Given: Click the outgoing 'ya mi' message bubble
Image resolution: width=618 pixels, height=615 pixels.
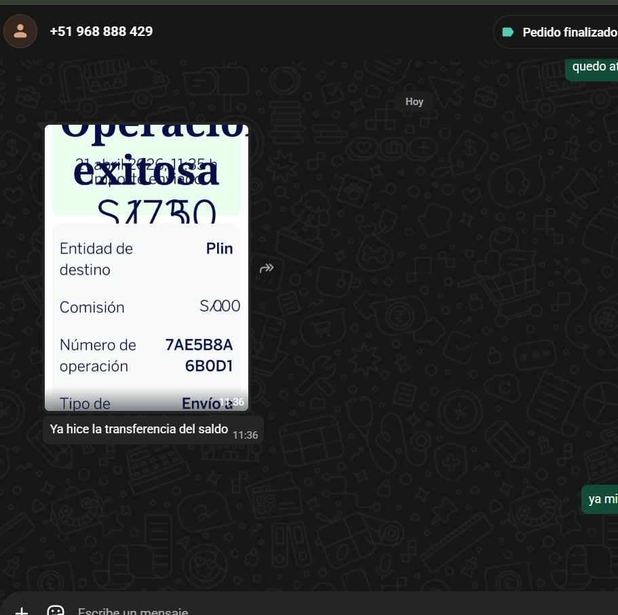Looking at the screenshot, I should tap(600, 499).
